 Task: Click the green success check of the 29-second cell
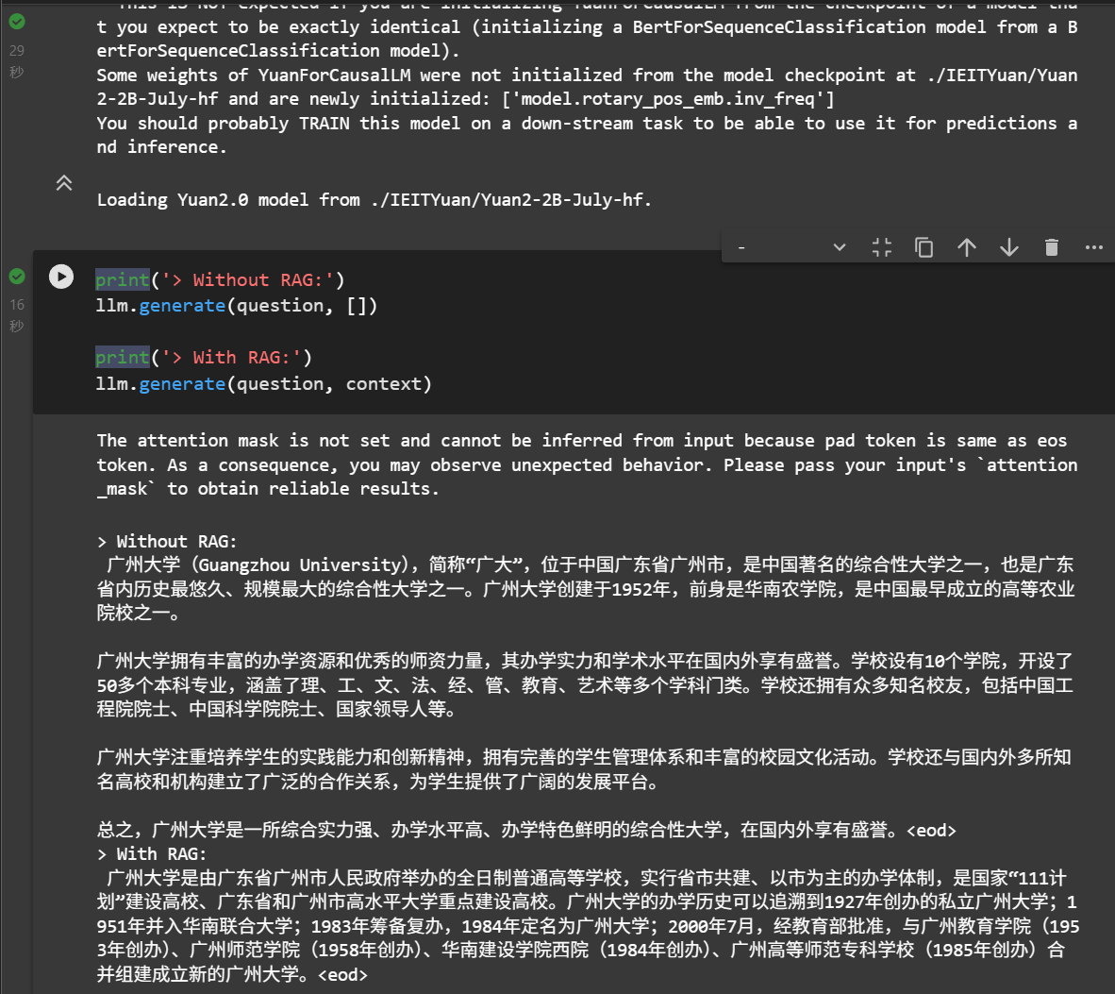17,22
